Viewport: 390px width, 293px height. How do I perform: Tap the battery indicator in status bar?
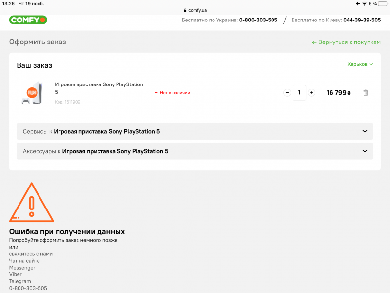coord(382,4)
